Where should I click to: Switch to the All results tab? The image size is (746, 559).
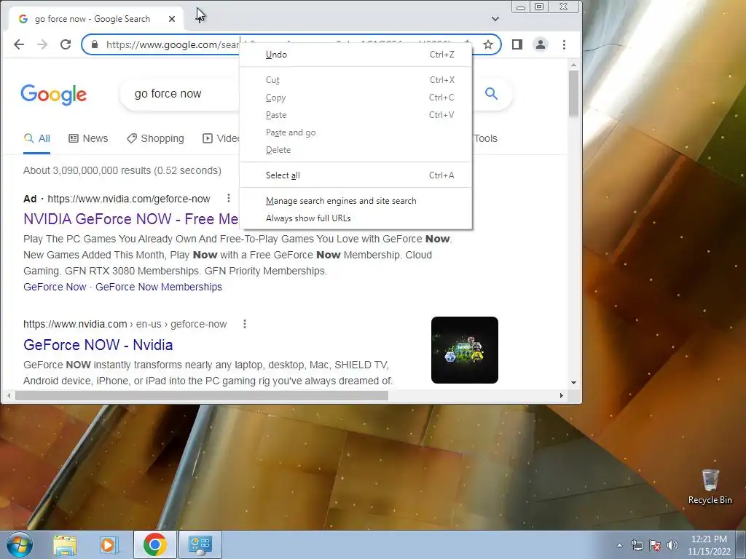click(36, 139)
